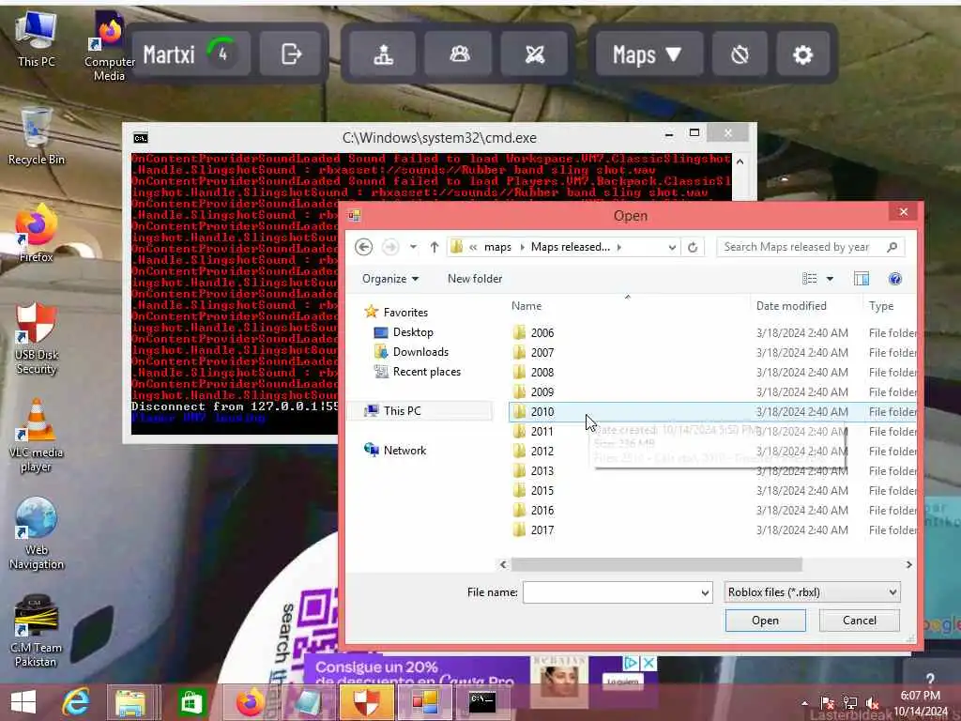Open Internet Explorer from taskbar
This screenshot has width=961, height=721.
[77, 702]
